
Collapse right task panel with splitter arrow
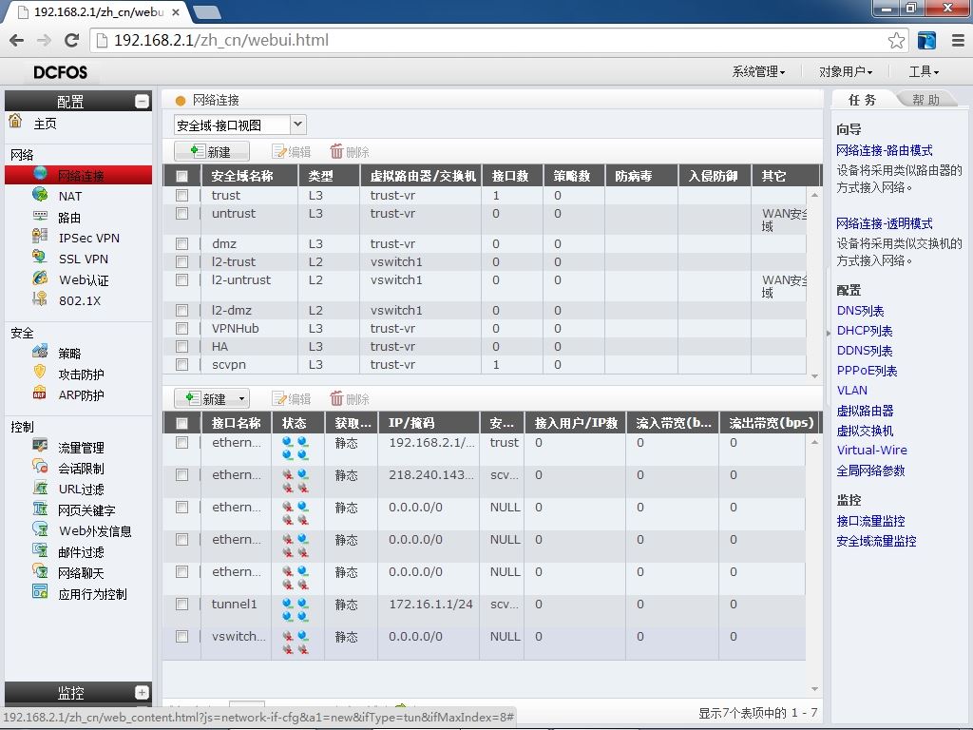tap(828, 334)
